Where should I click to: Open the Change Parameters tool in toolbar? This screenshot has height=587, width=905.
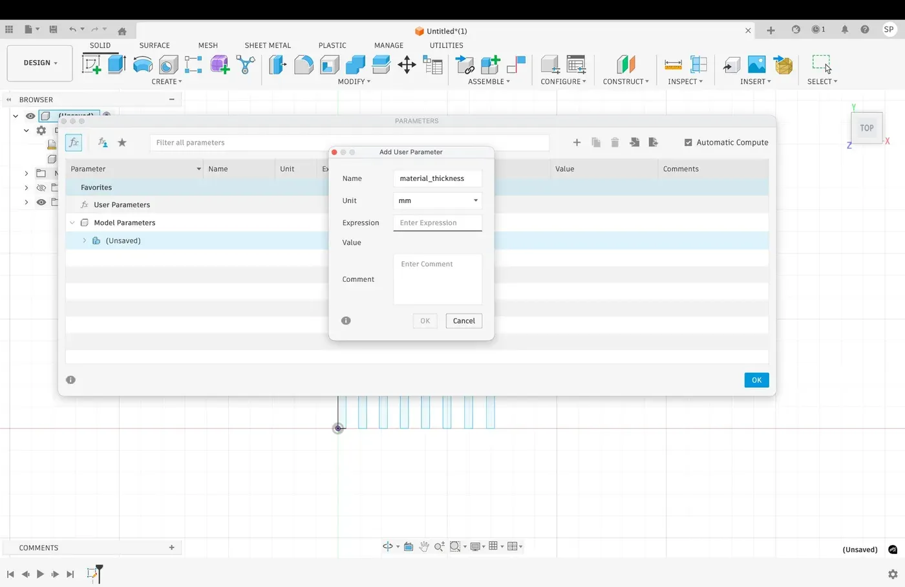click(432, 64)
